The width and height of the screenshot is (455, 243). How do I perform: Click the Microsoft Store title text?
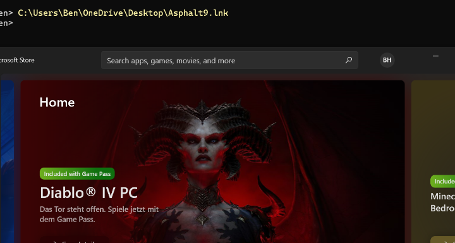pyautogui.click(x=17, y=60)
